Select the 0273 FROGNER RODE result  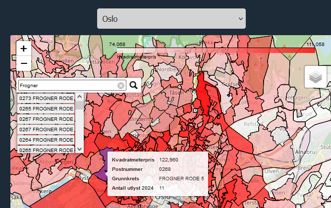coord(46,98)
